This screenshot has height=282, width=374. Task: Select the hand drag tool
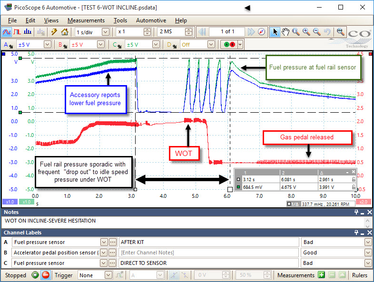[x=285, y=32]
